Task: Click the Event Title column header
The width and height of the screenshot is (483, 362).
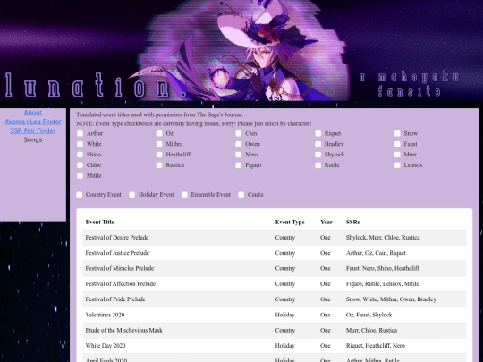Action: [x=100, y=222]
